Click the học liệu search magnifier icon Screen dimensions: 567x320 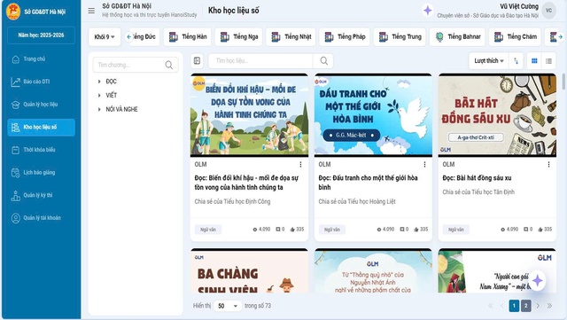point(324,61)
